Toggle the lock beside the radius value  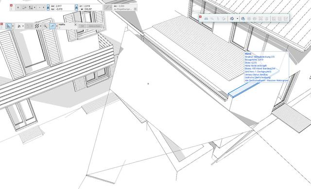tap(77, 8)
